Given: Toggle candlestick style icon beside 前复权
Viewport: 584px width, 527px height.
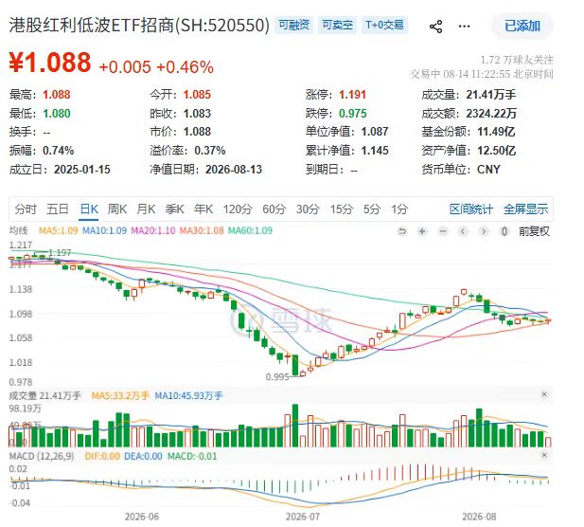Looking at the screenshot, I should point(504,231).
